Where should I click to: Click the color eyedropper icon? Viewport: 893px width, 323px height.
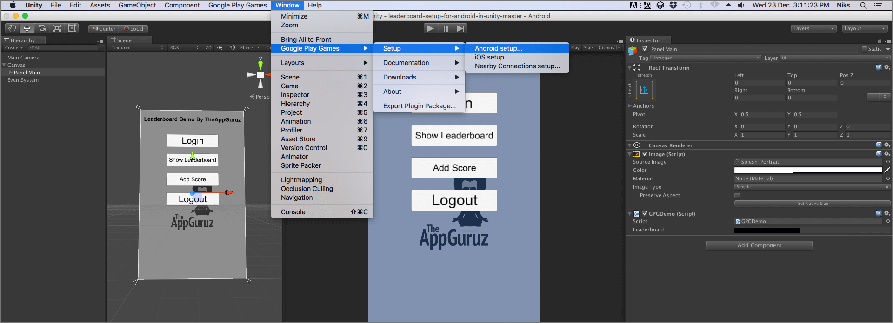click(x=887, y=170)
